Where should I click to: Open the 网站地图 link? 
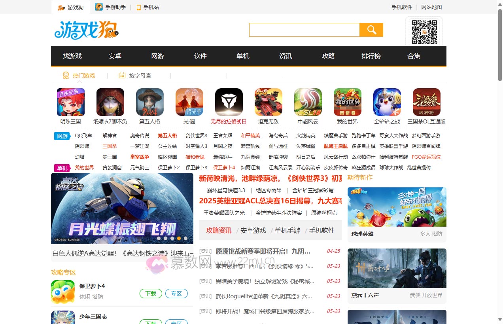(431, 7)
